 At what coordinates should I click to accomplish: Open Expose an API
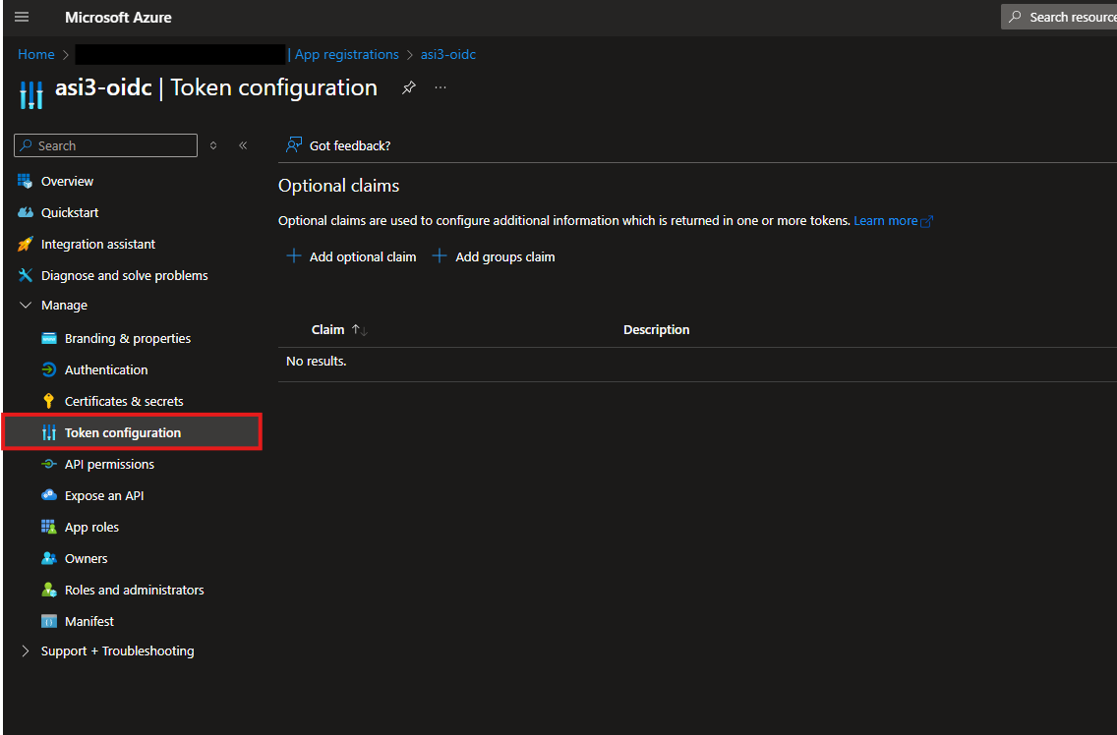(x=104, y=495)
